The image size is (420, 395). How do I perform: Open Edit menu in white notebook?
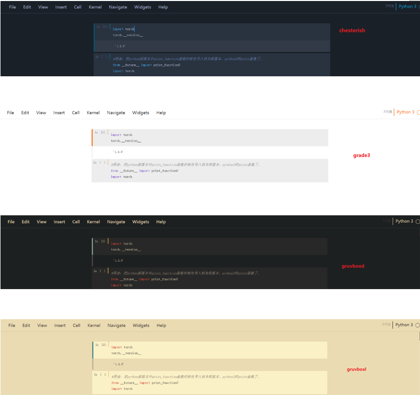25,113
